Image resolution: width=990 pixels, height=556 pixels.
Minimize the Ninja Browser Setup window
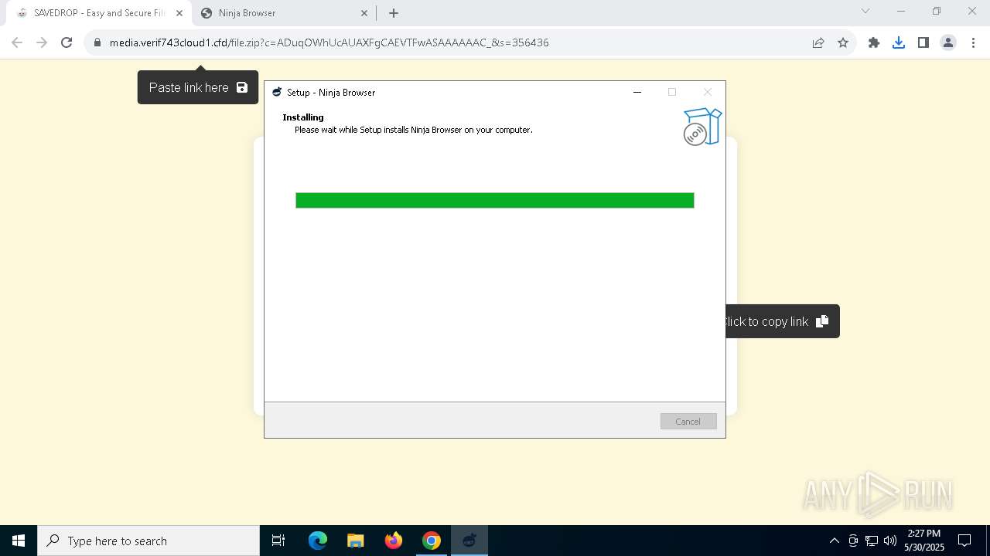[x=637, y=92]
